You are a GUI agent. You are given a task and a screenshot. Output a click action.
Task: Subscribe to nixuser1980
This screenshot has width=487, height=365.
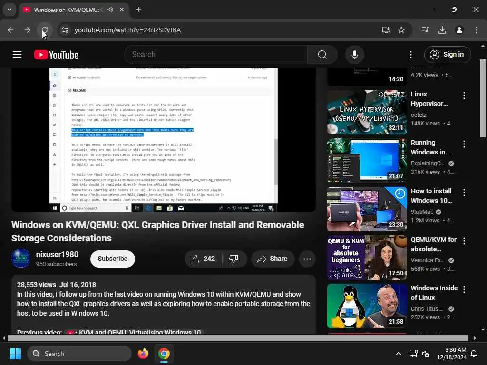click(112, 259)
